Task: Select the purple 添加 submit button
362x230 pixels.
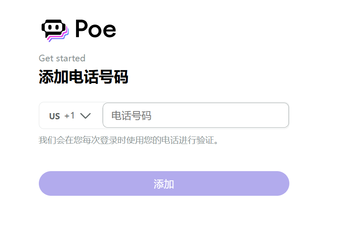Action: tap(164, 184)
